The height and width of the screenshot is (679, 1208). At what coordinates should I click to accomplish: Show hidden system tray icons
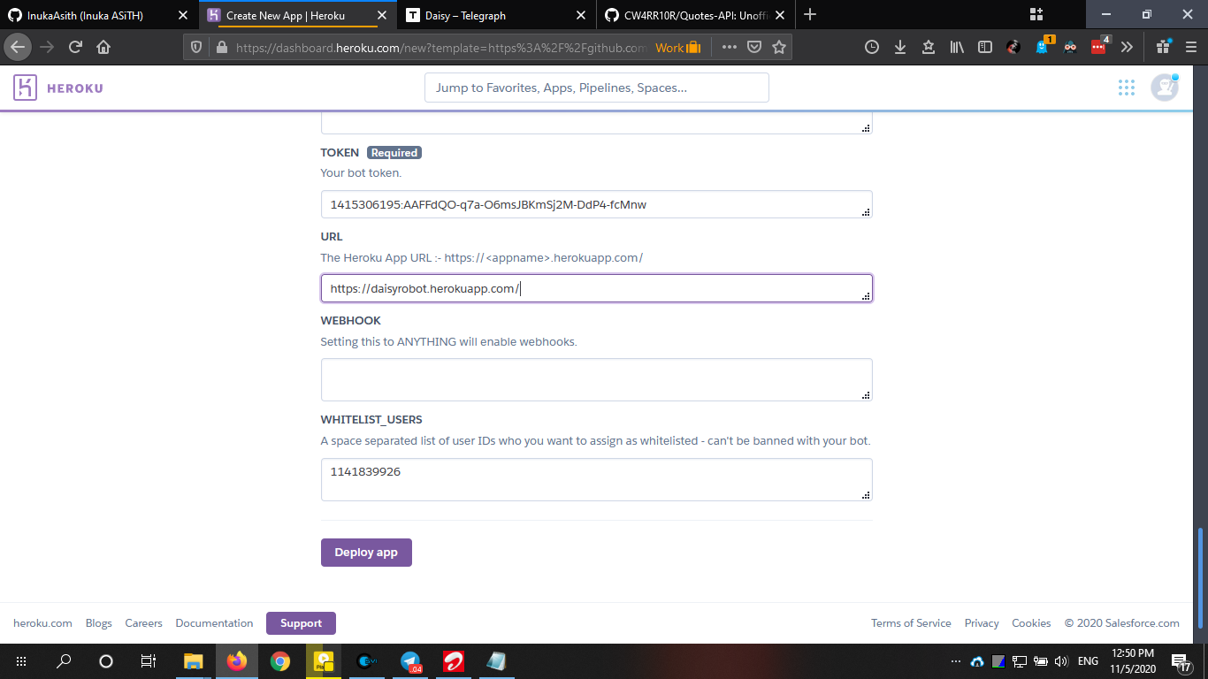click(955, 661)
